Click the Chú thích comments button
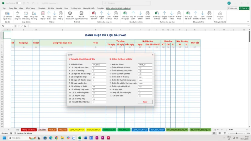 231,8
